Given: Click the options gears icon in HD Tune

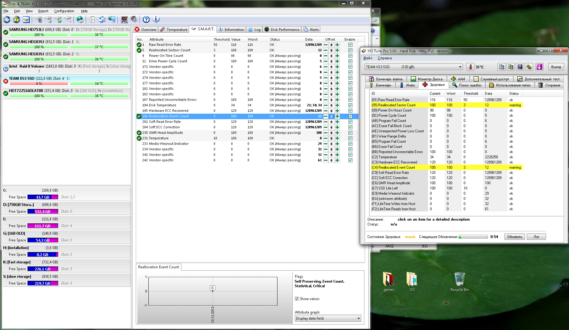Looking at the screenshot, I should click(530, 67).
